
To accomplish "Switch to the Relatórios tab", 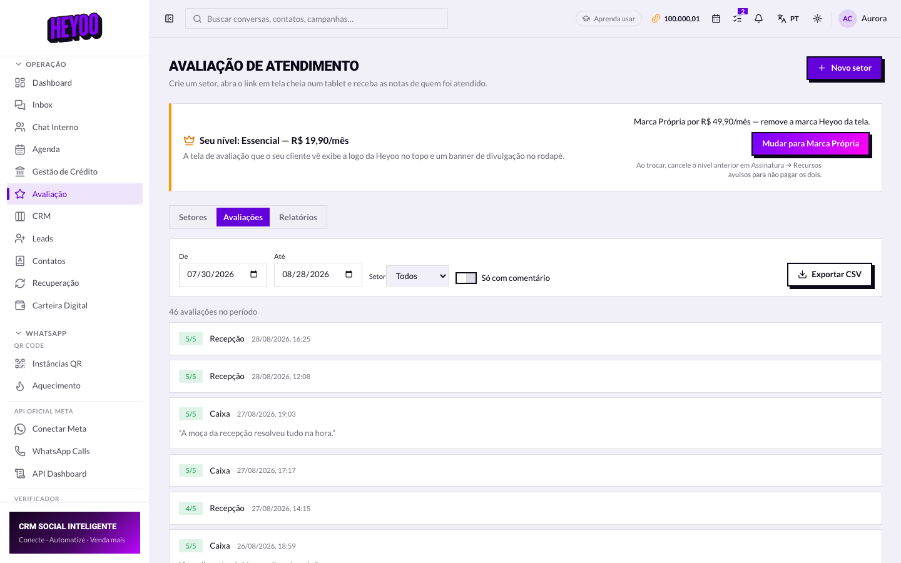I will 298,217.
